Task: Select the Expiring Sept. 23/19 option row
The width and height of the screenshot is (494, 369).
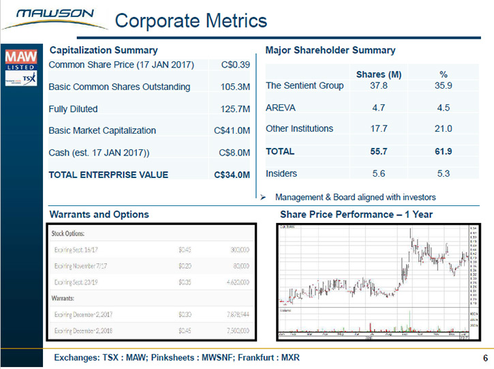Action: pos(151,282)
